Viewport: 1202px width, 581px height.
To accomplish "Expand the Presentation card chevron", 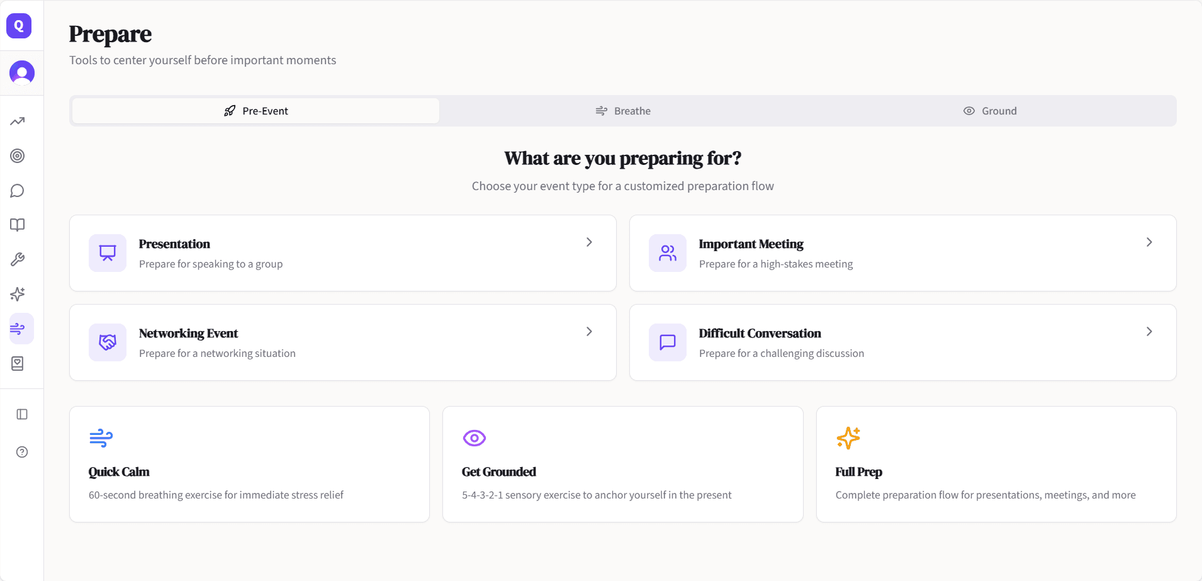I will click(589, 242).
